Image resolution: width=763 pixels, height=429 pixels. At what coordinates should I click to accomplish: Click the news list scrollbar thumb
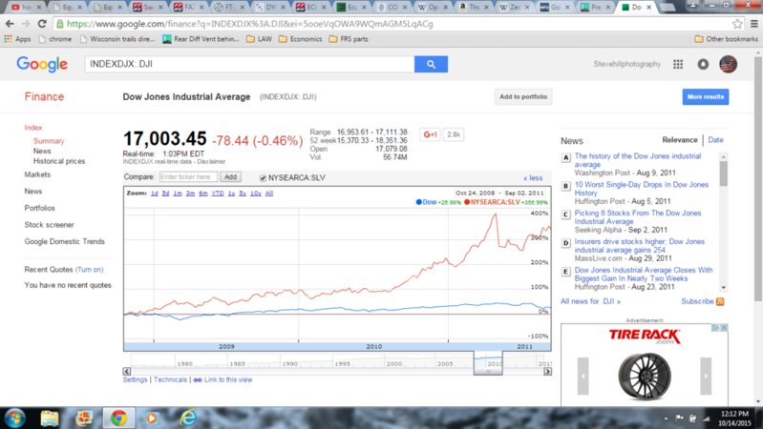click(724, 174)
